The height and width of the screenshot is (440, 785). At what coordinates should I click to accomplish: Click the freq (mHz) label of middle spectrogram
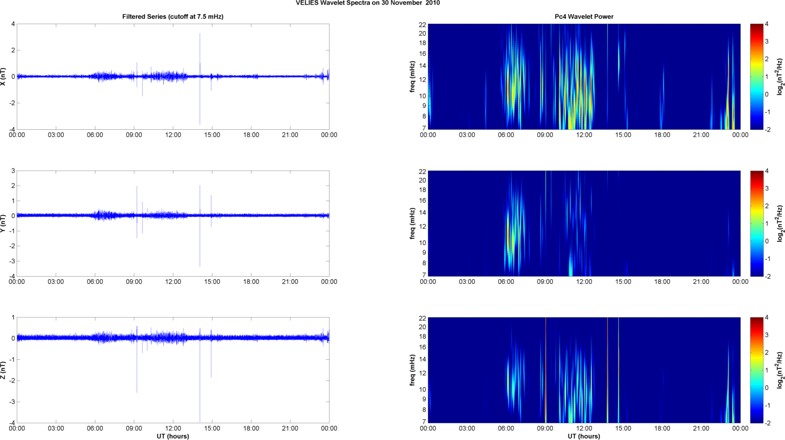pos(412,223)
